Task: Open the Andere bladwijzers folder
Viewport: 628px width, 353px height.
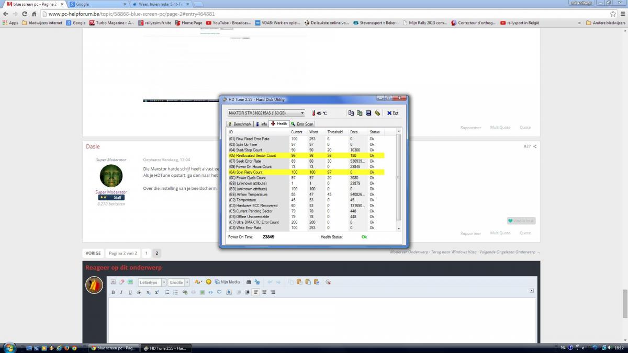Action: pyautogui.click(x=605, y=23)
